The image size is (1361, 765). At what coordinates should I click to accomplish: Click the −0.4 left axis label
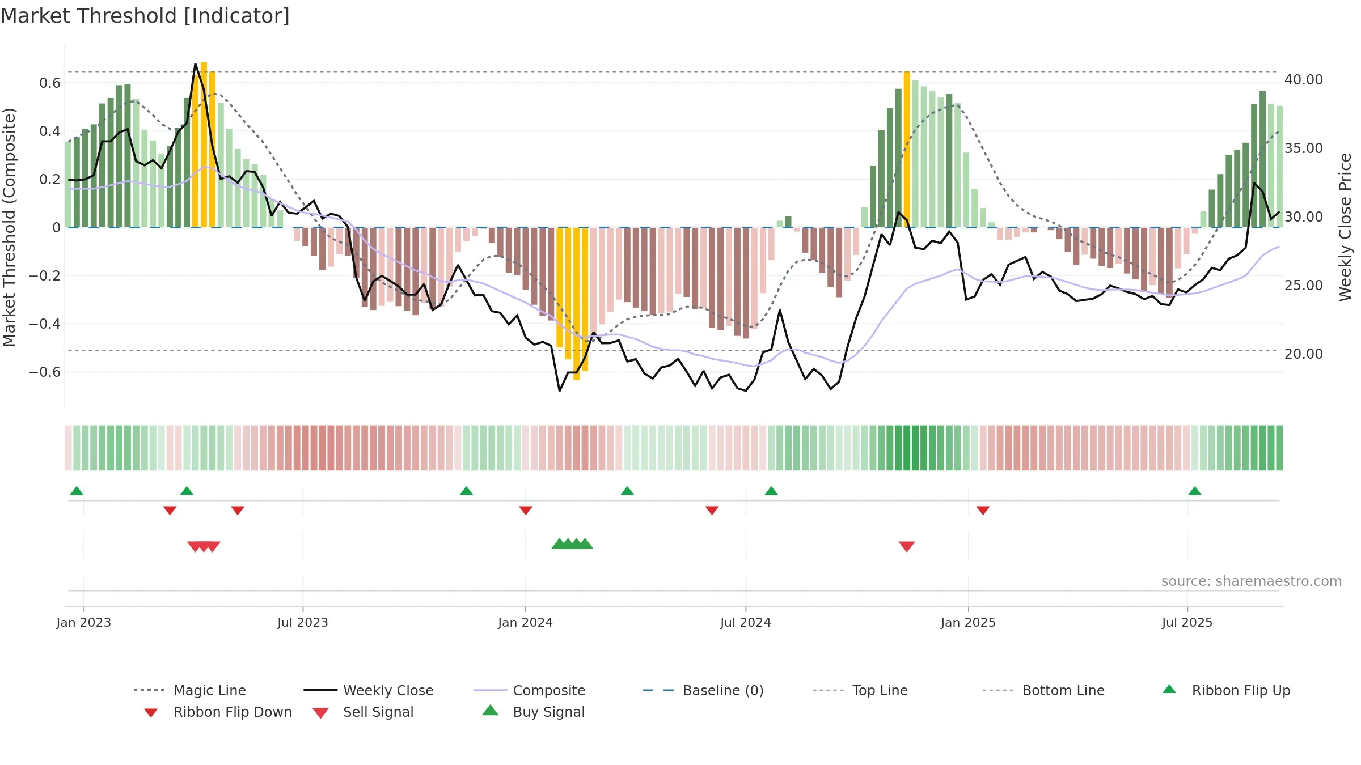pos(45,324)
